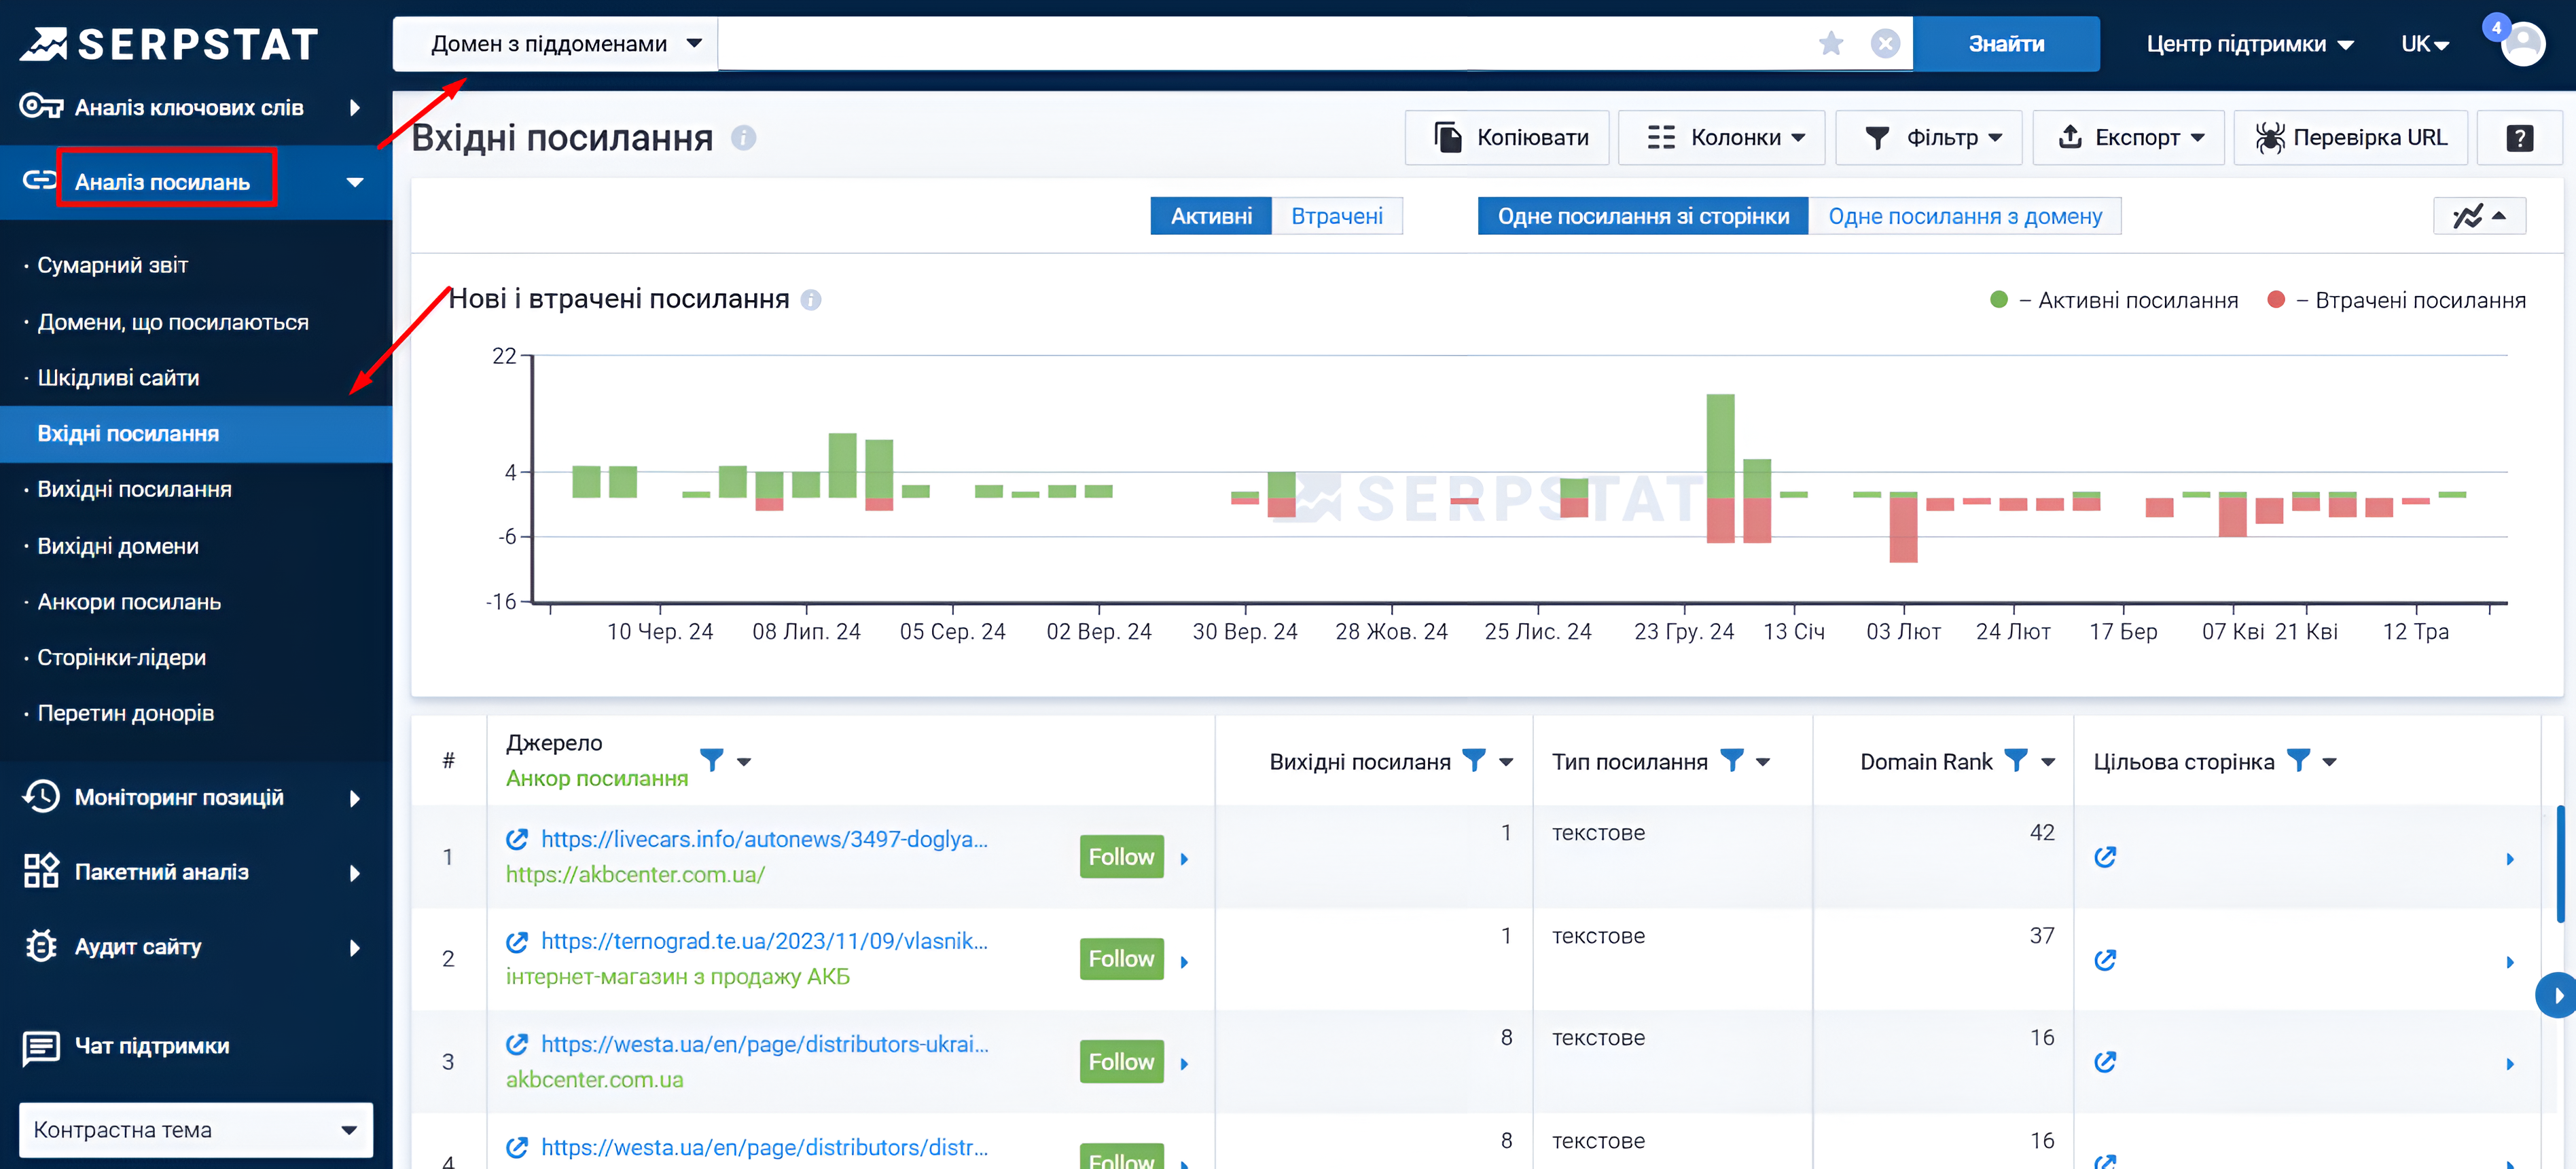Open sort arrow in Domain Rank column
This screenshot has height=1169, width=2576.
point(2048,762)
